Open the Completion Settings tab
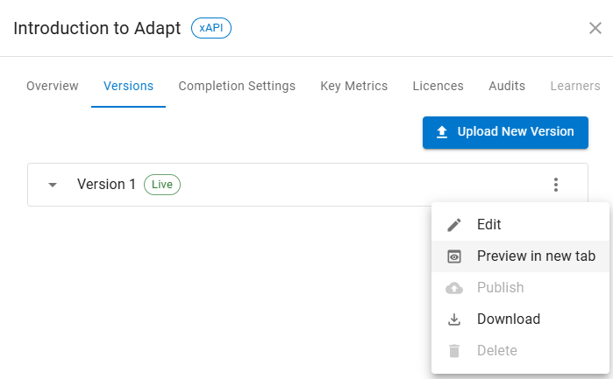Viewport: 613px width, 379px height. pos(237,86)
